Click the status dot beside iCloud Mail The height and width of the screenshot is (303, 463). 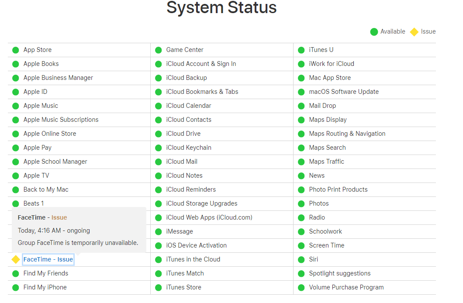click(x=159, y=162)
